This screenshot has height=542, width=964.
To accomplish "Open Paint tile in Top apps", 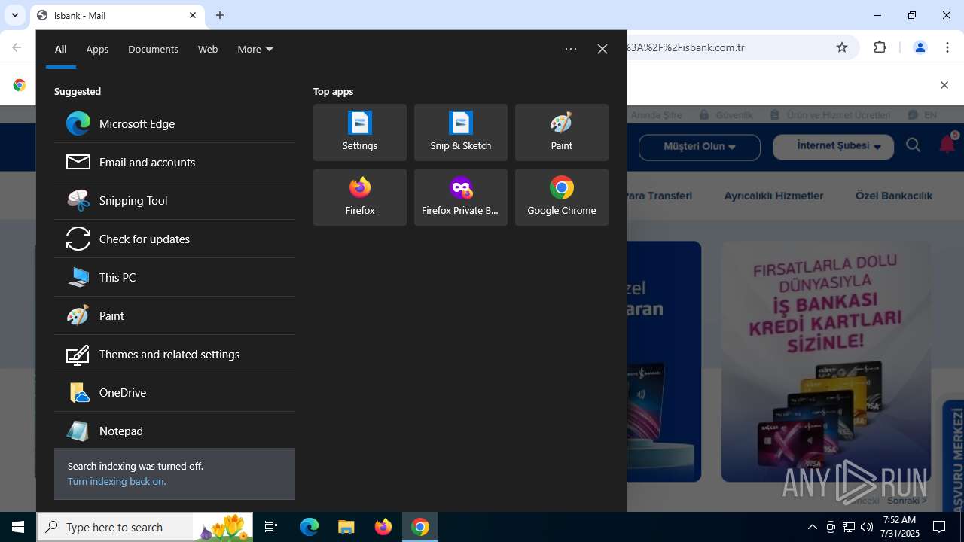I will [562, 132].
